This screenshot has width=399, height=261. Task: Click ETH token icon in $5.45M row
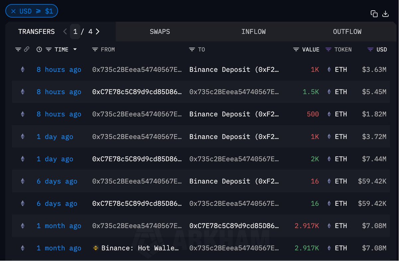(x=329, y=92)
